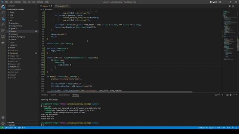Switch to the OUTPUT panel tab
Screen dimensions: 239x134
pyautogui.click(x=53, y=95)
